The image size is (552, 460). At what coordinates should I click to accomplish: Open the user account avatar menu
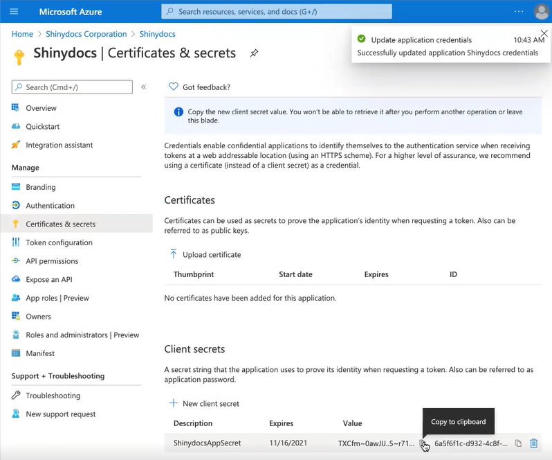[541, 12]
